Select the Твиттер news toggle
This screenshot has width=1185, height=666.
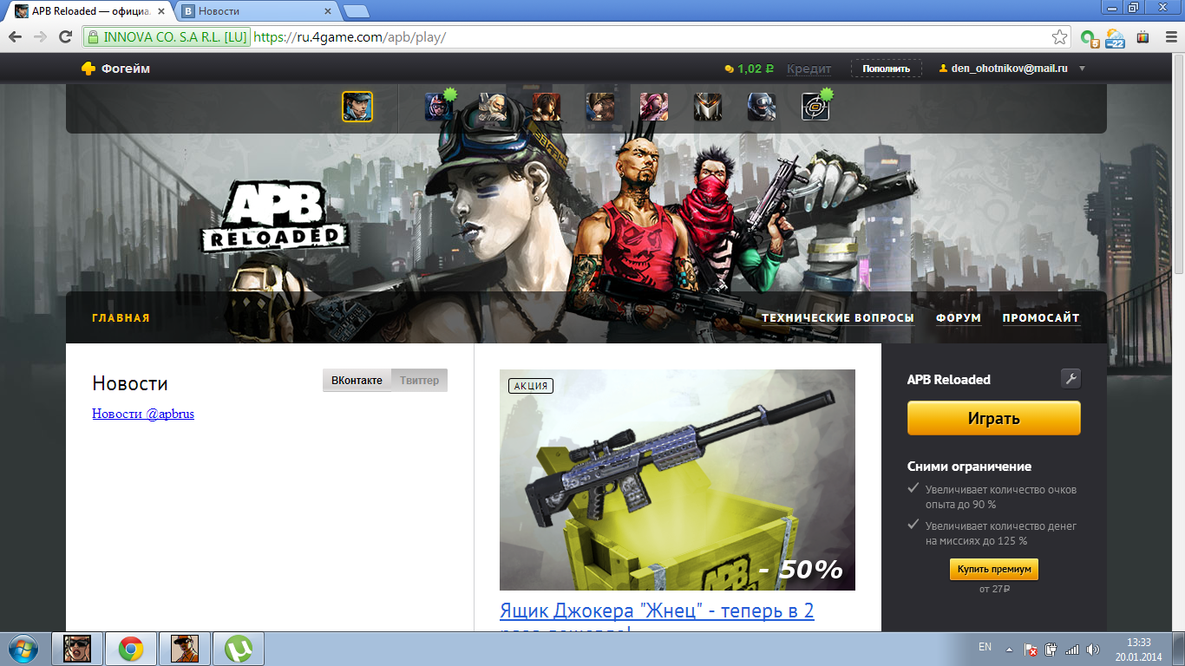(419, 381)
